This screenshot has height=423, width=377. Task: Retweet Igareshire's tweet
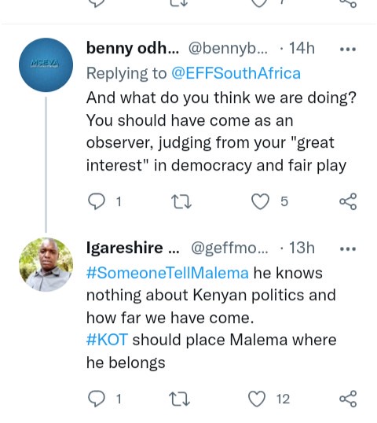(179, 399)
